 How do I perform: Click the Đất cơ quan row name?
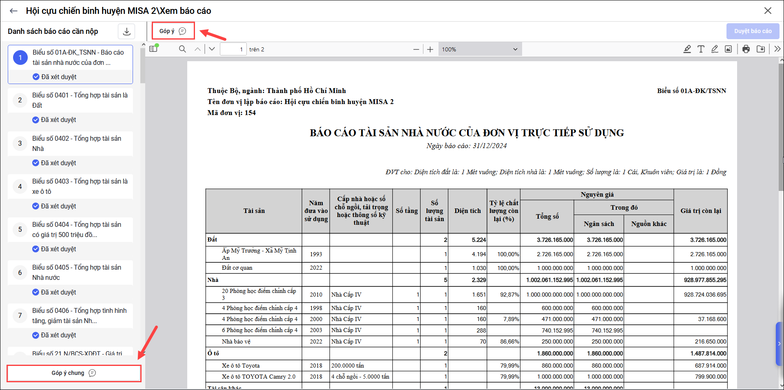237,268
